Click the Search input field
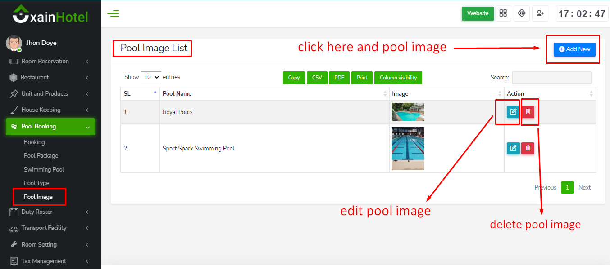Screen dimensions: 610x269 tap(551, 78)
